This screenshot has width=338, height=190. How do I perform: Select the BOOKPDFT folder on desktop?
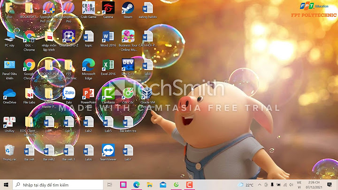click(x=29, y=10)
